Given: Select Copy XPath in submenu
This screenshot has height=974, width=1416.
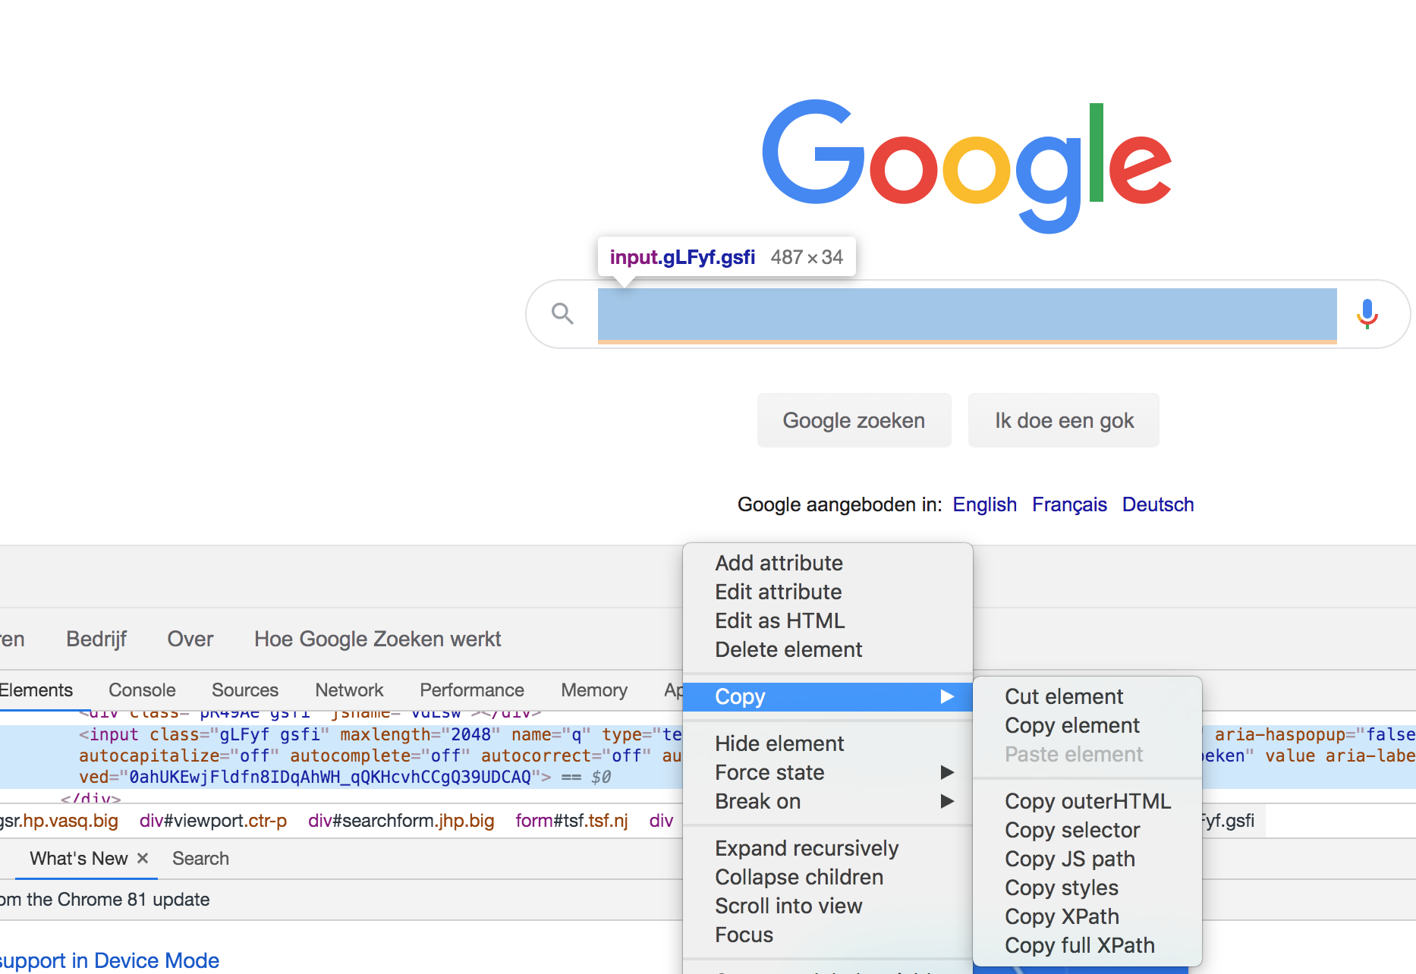Looking at the screenshot, I should [x=1087, y=916].
